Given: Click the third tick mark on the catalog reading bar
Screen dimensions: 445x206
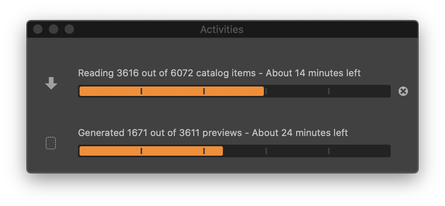Looking at the screenshot, I should point(266,91).
